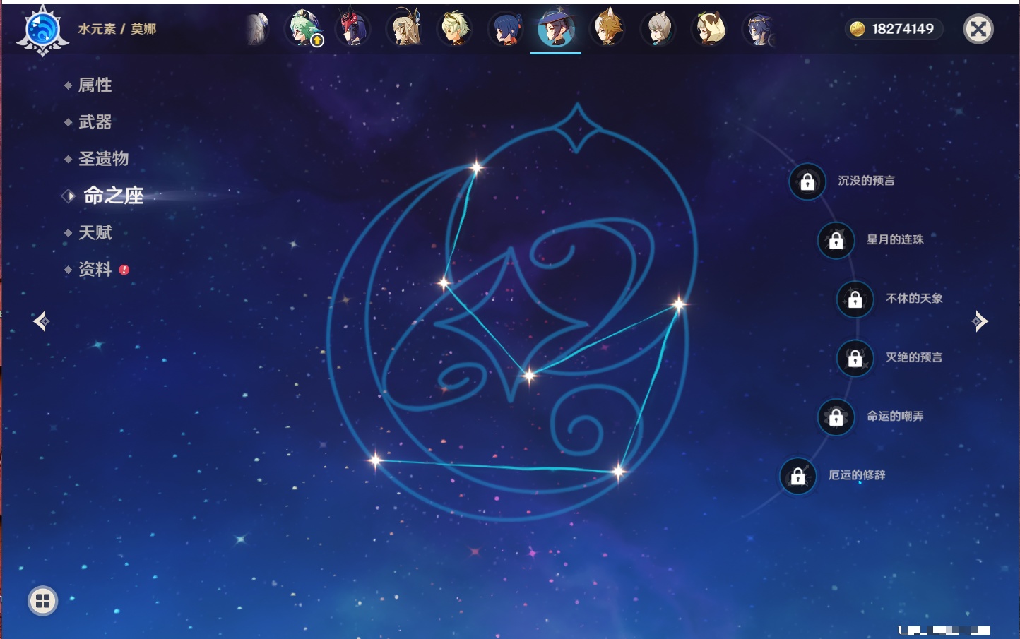Open the grid menu button bottom-left
The height and width of the screenshot is (639, 1020).
tap(42, 601)
